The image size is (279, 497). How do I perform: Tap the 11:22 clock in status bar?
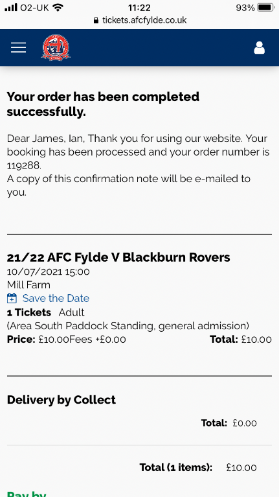coord(139,8)
